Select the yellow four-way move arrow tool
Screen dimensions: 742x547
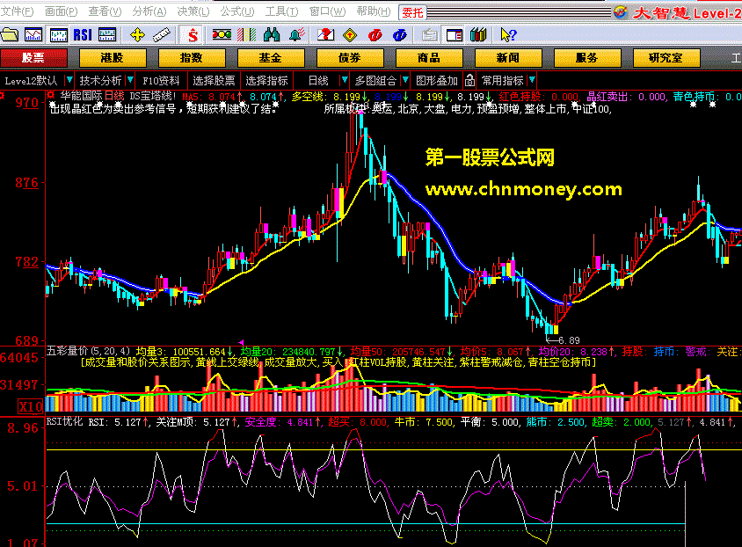coord(137,35)
